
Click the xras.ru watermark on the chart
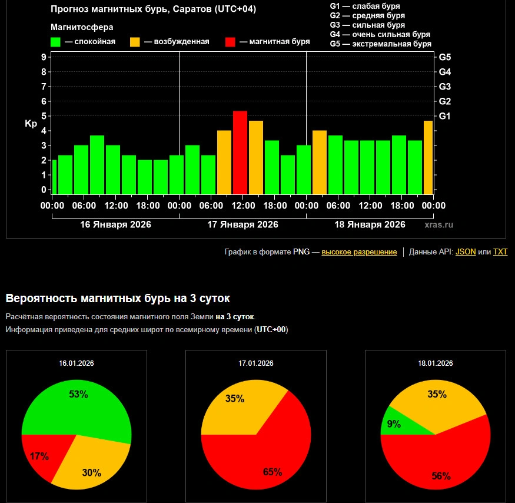click(x=439, y=225)
